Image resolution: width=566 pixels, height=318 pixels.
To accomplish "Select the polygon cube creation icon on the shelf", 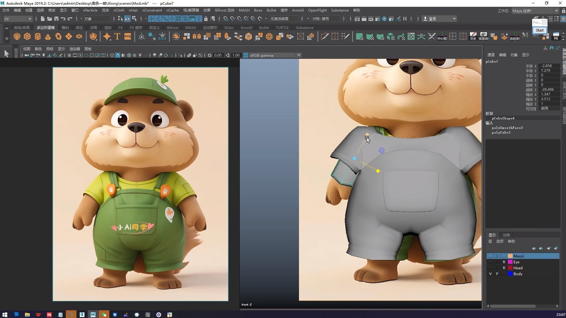I will coord(27,37).
